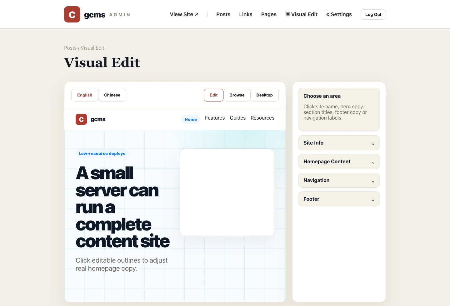The image size is (450, 306).
Task: Click the Home tab in site preview
Action: click(x=191, y=119)
